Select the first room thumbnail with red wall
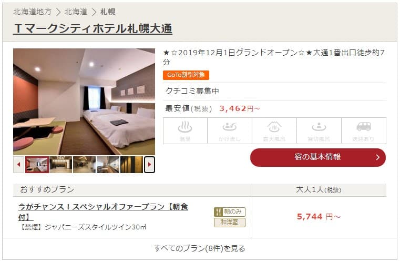This screenshot has height=262, width=400. point(37,165)
